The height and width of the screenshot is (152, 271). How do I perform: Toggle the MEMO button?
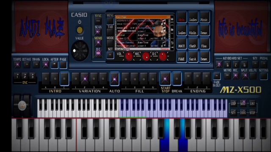pos(98,43)
